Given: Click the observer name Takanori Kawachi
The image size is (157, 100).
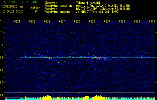Looking at the screenshot, I should click(88, 3).
